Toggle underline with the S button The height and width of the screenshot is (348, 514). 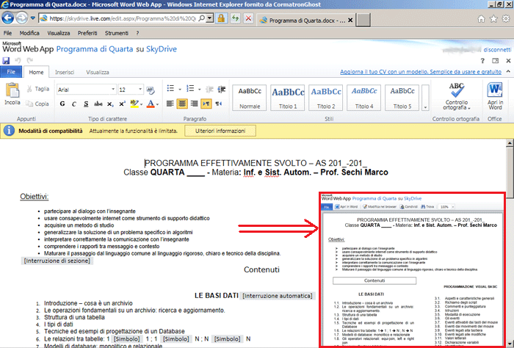pyautogui.click(x=86, y=104)
